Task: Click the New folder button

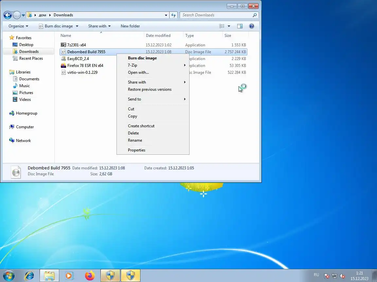Action: point(130,26)
